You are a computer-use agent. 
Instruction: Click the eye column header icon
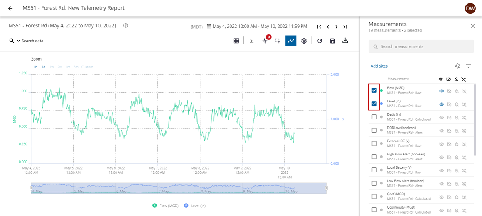[441, 79]
